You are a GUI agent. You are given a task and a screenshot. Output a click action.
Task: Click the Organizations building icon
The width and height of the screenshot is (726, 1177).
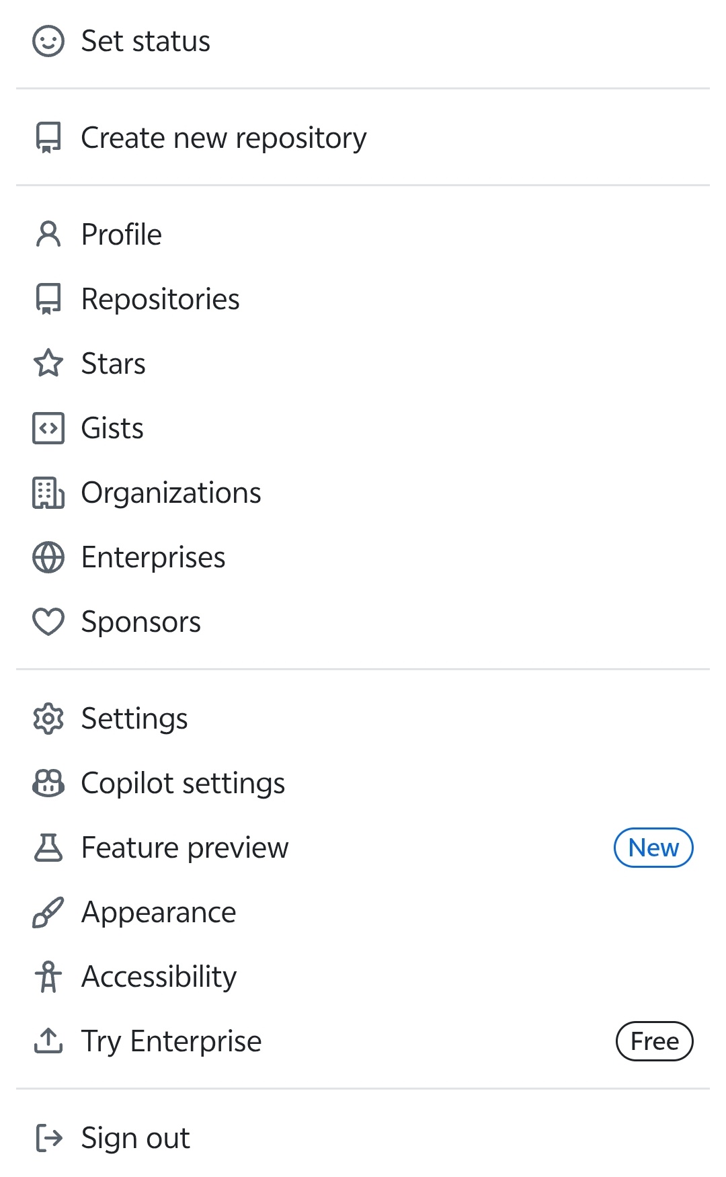pyautogui.click(x=48, y=493)
